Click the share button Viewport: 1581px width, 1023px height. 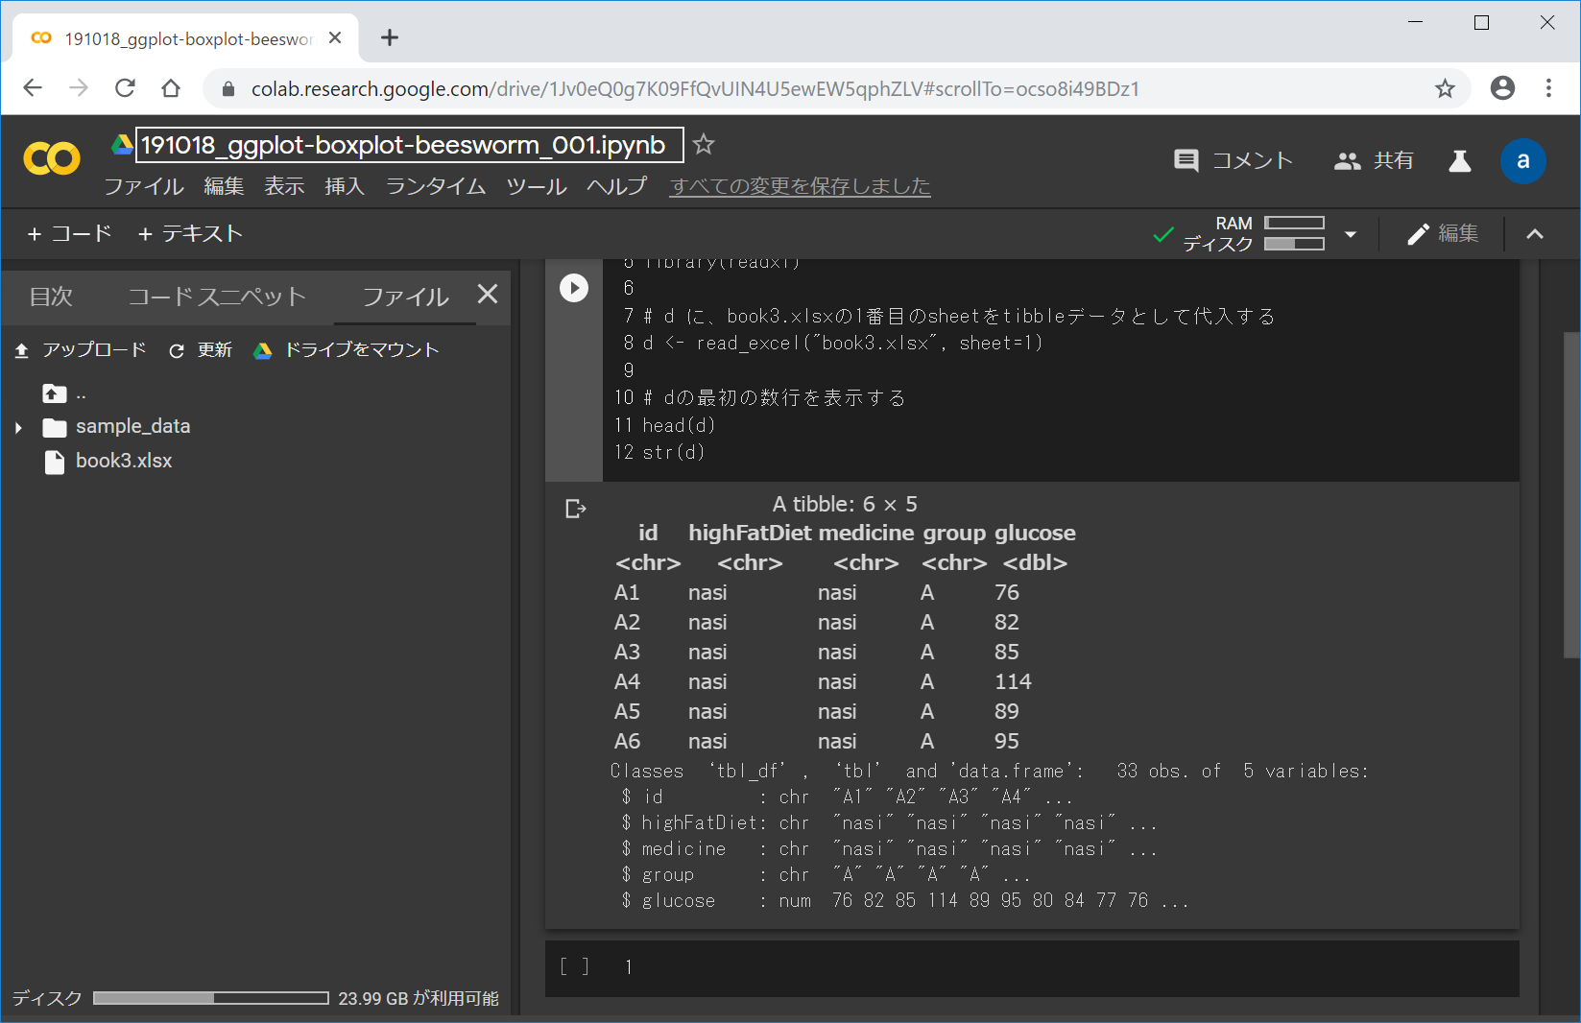coord(1374,160)
